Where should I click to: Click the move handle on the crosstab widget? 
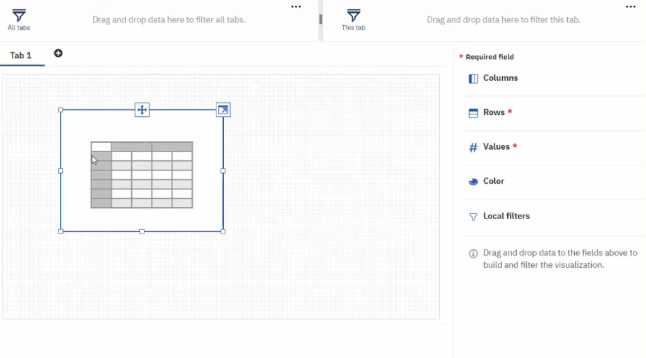pyautogui.click(x=142, y=110)
